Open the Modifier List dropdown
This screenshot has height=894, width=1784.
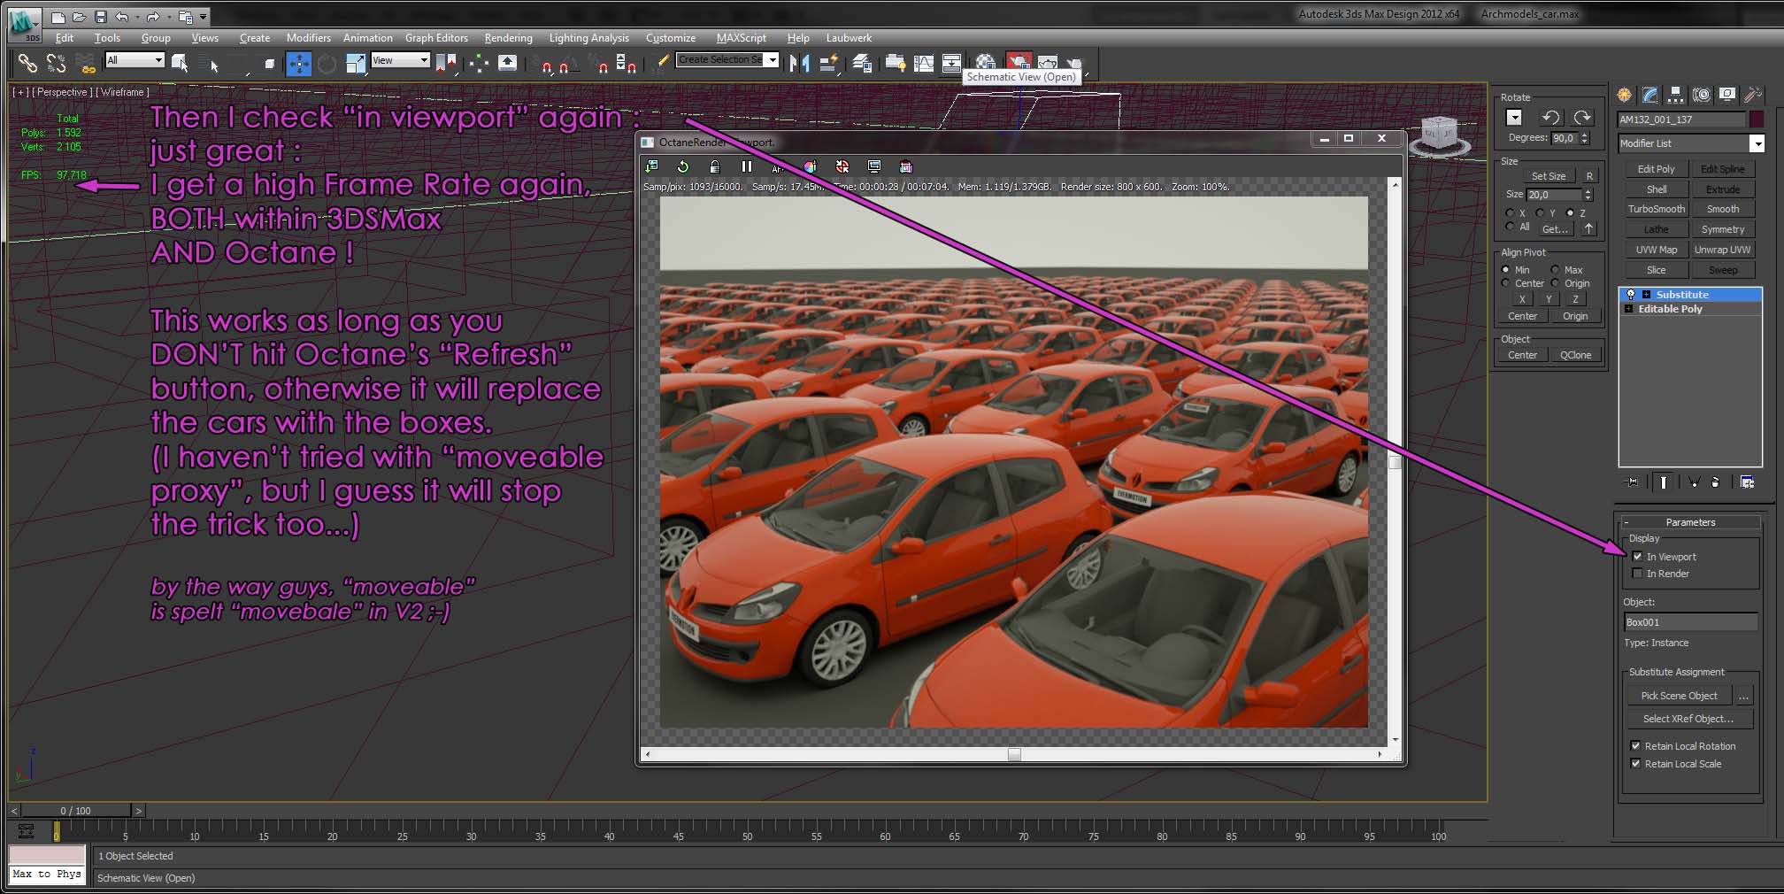coord(1757,143)
